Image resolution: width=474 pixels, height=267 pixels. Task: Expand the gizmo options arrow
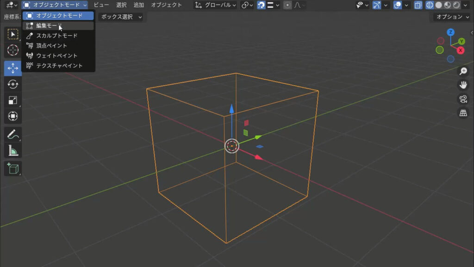pos(386,5)
